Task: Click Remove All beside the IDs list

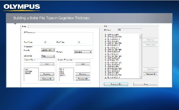Action: 150,74
